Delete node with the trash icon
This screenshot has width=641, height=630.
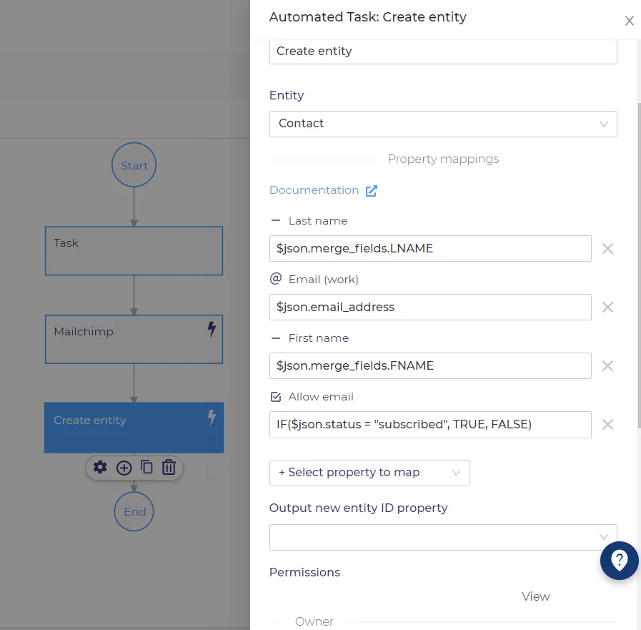click(169, 467)
